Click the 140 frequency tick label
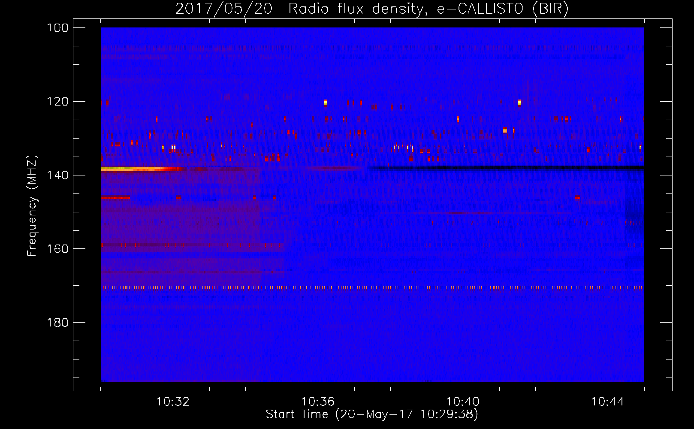This screenshot has height=429, width=694. pos(57,175)
